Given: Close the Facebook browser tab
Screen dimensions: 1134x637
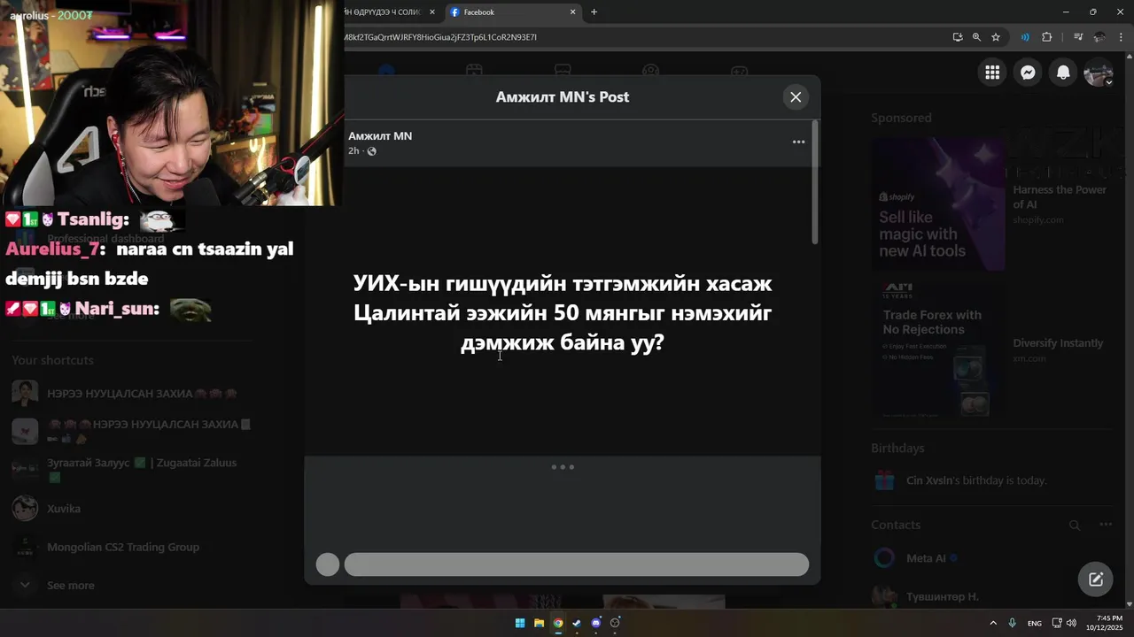Looking at the screenshot, I should [x=572, y=12].
